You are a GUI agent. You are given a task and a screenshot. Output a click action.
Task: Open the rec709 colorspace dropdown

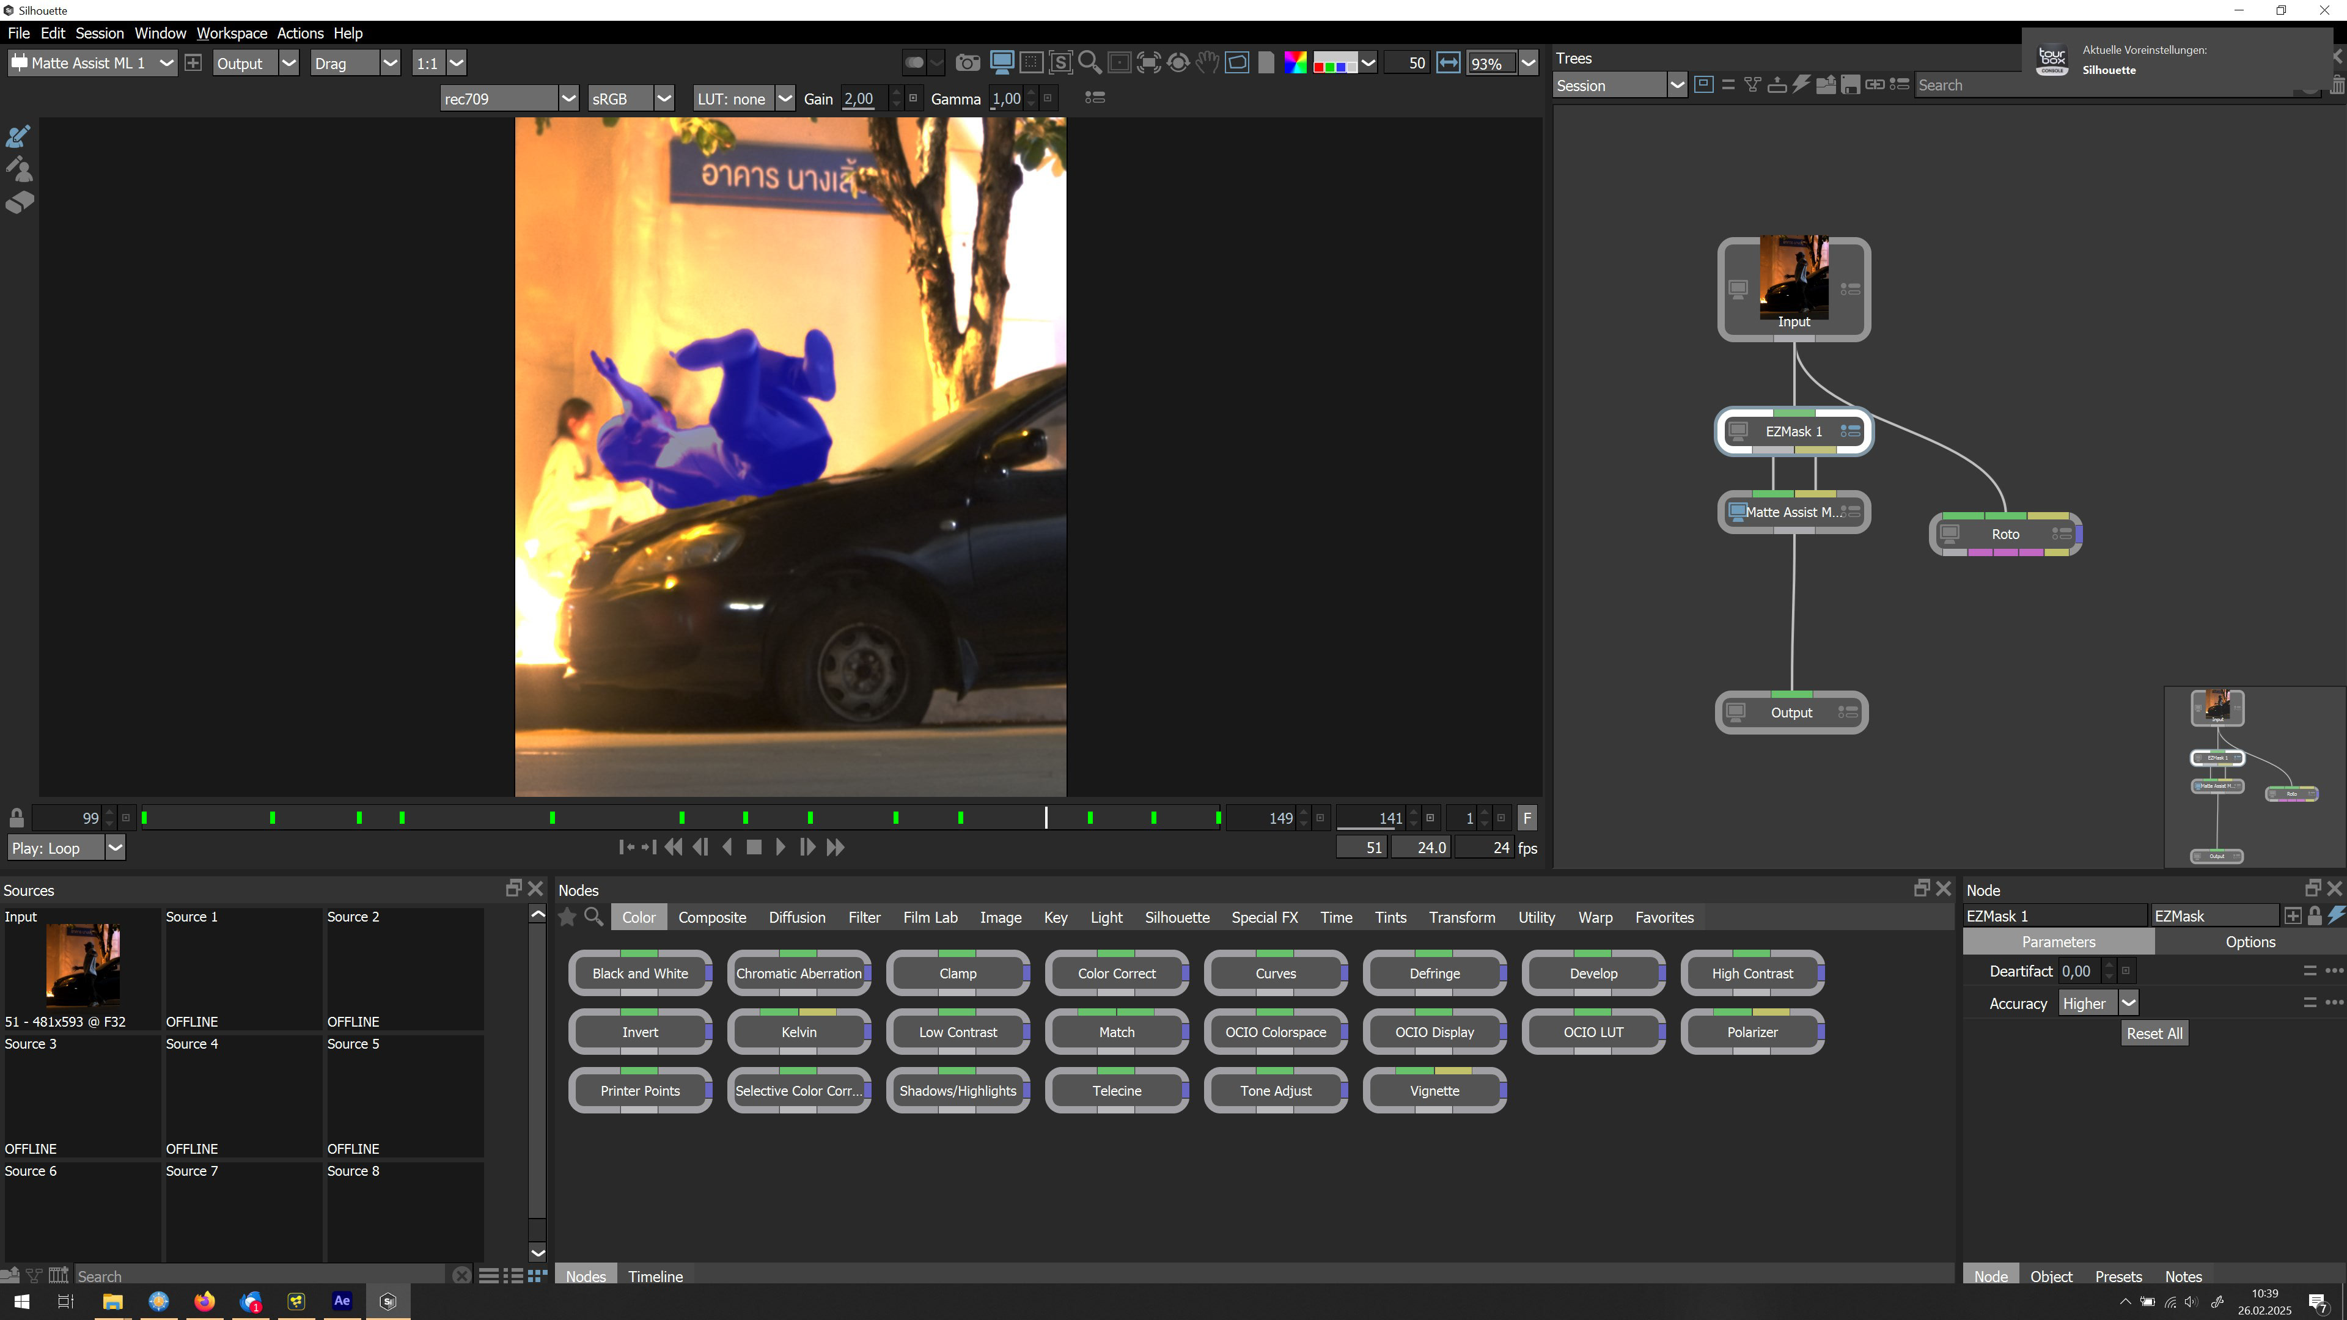[x=568, y=98]
